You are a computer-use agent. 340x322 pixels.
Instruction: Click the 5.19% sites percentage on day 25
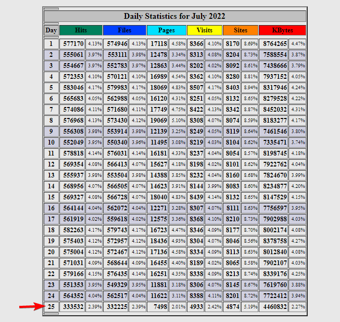point(249,306)
